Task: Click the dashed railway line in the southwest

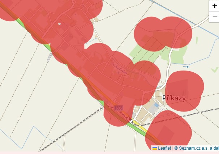Action: tap(71, 130)
